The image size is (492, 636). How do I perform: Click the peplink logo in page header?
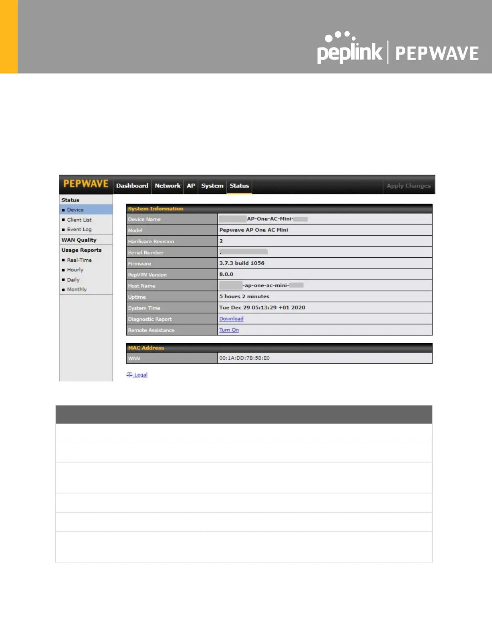[350, 47]
